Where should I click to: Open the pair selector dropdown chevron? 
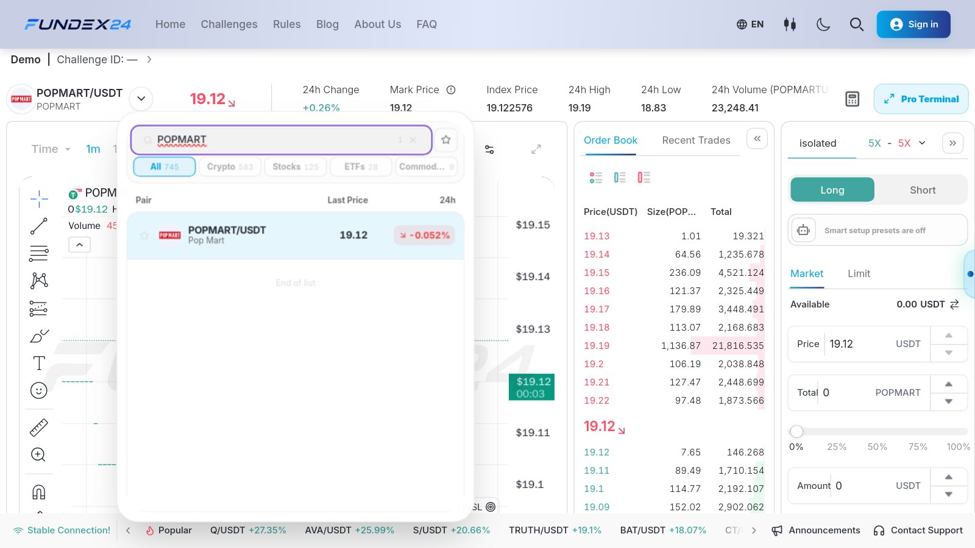click(141, 99)
